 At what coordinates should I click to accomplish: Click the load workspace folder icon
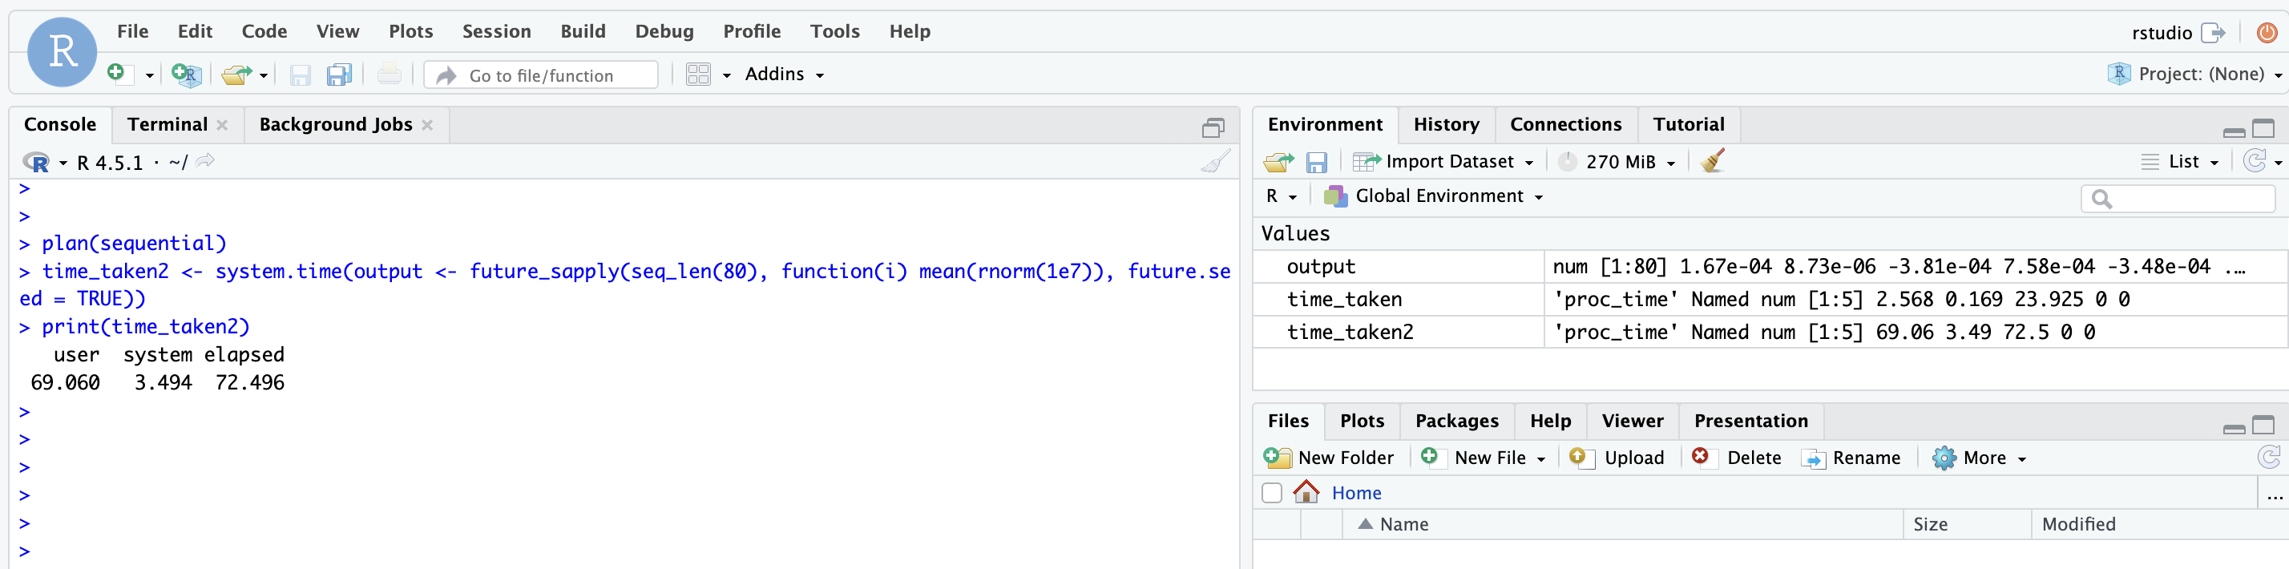pos(1278,162)
